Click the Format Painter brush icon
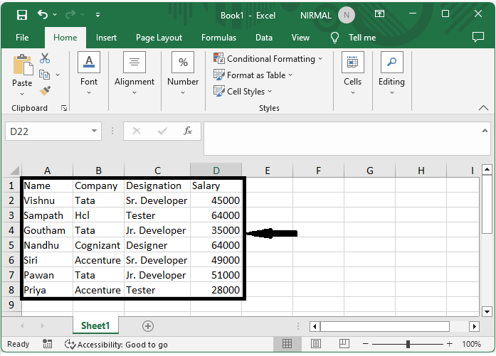 point(45,90)
